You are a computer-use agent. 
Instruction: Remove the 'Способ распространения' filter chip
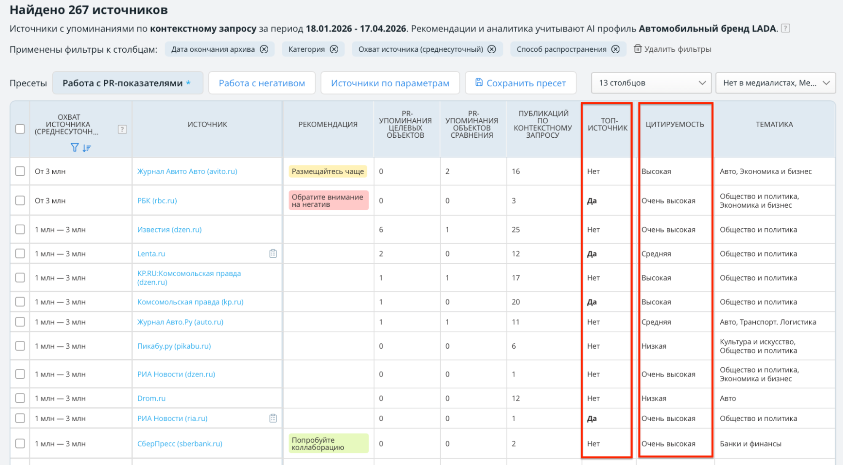click(x=616, y=49)
